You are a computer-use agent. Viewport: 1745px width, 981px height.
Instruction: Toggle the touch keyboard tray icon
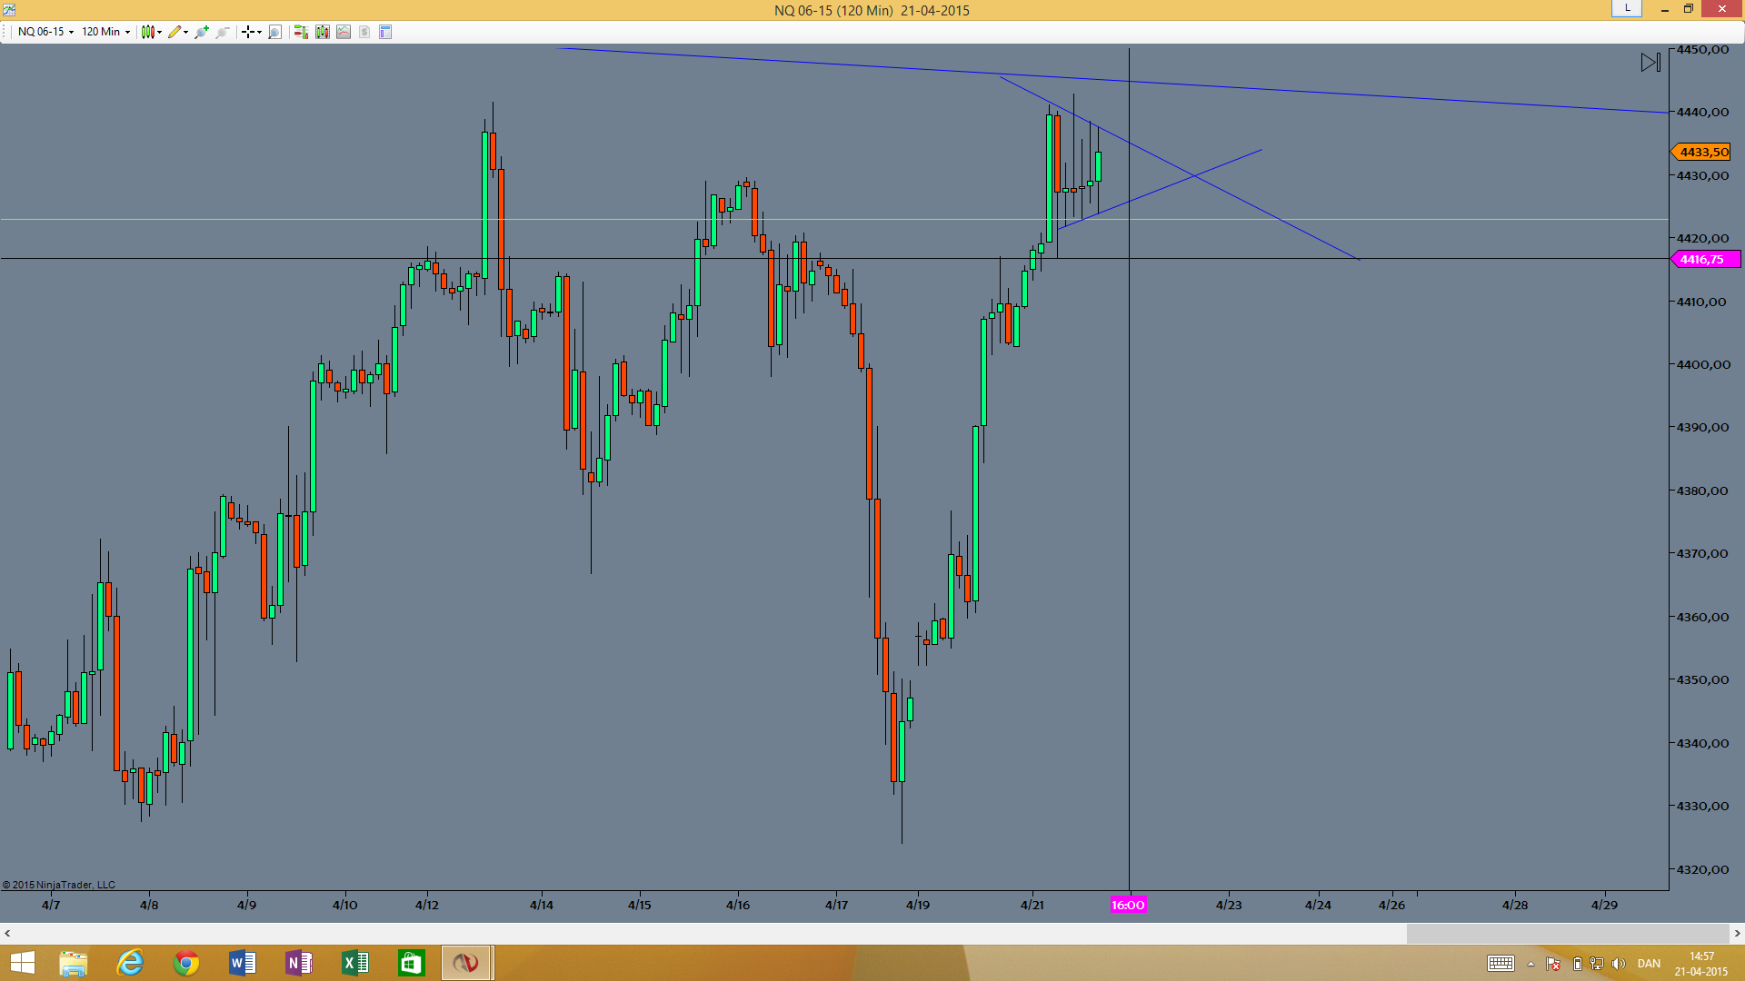point(1501,964)
